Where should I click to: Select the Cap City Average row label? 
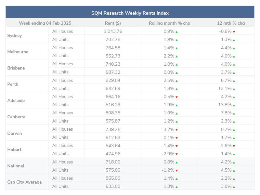click(x=24, y=182)
